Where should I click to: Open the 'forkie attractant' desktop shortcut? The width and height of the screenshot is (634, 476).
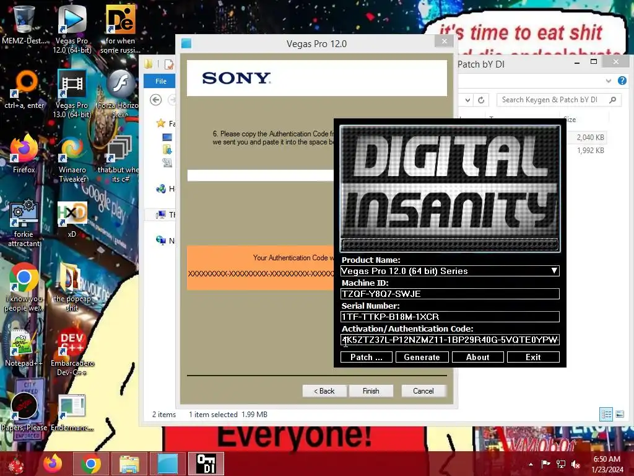(x=24, y=223)
